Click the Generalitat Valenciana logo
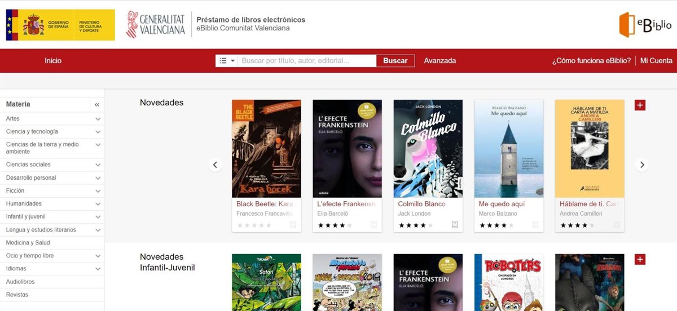Screen dimensions: 677x311 pyautogui.click(x=156, y=25)
